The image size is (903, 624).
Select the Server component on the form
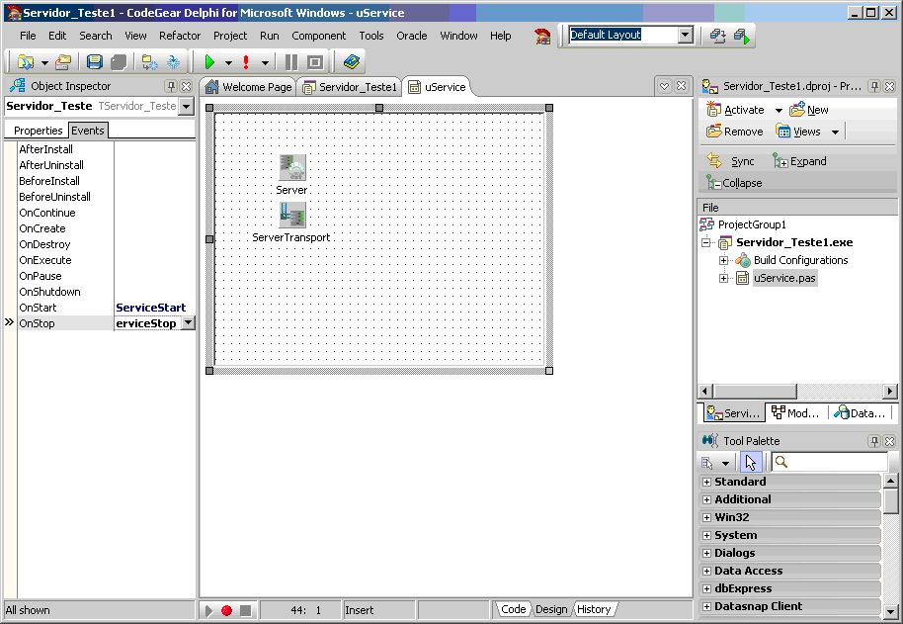click(291, 167)
